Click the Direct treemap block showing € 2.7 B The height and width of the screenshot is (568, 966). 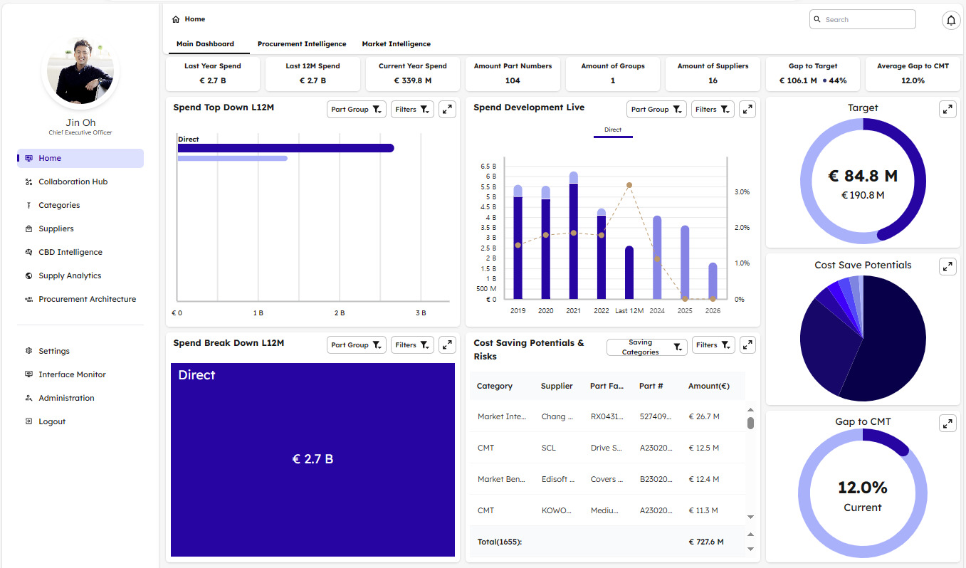tap(313, 460)
